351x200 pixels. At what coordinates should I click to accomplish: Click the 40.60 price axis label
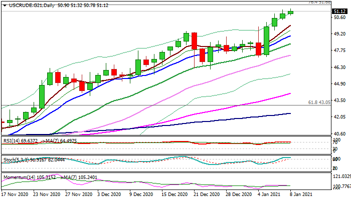(339, 133)
